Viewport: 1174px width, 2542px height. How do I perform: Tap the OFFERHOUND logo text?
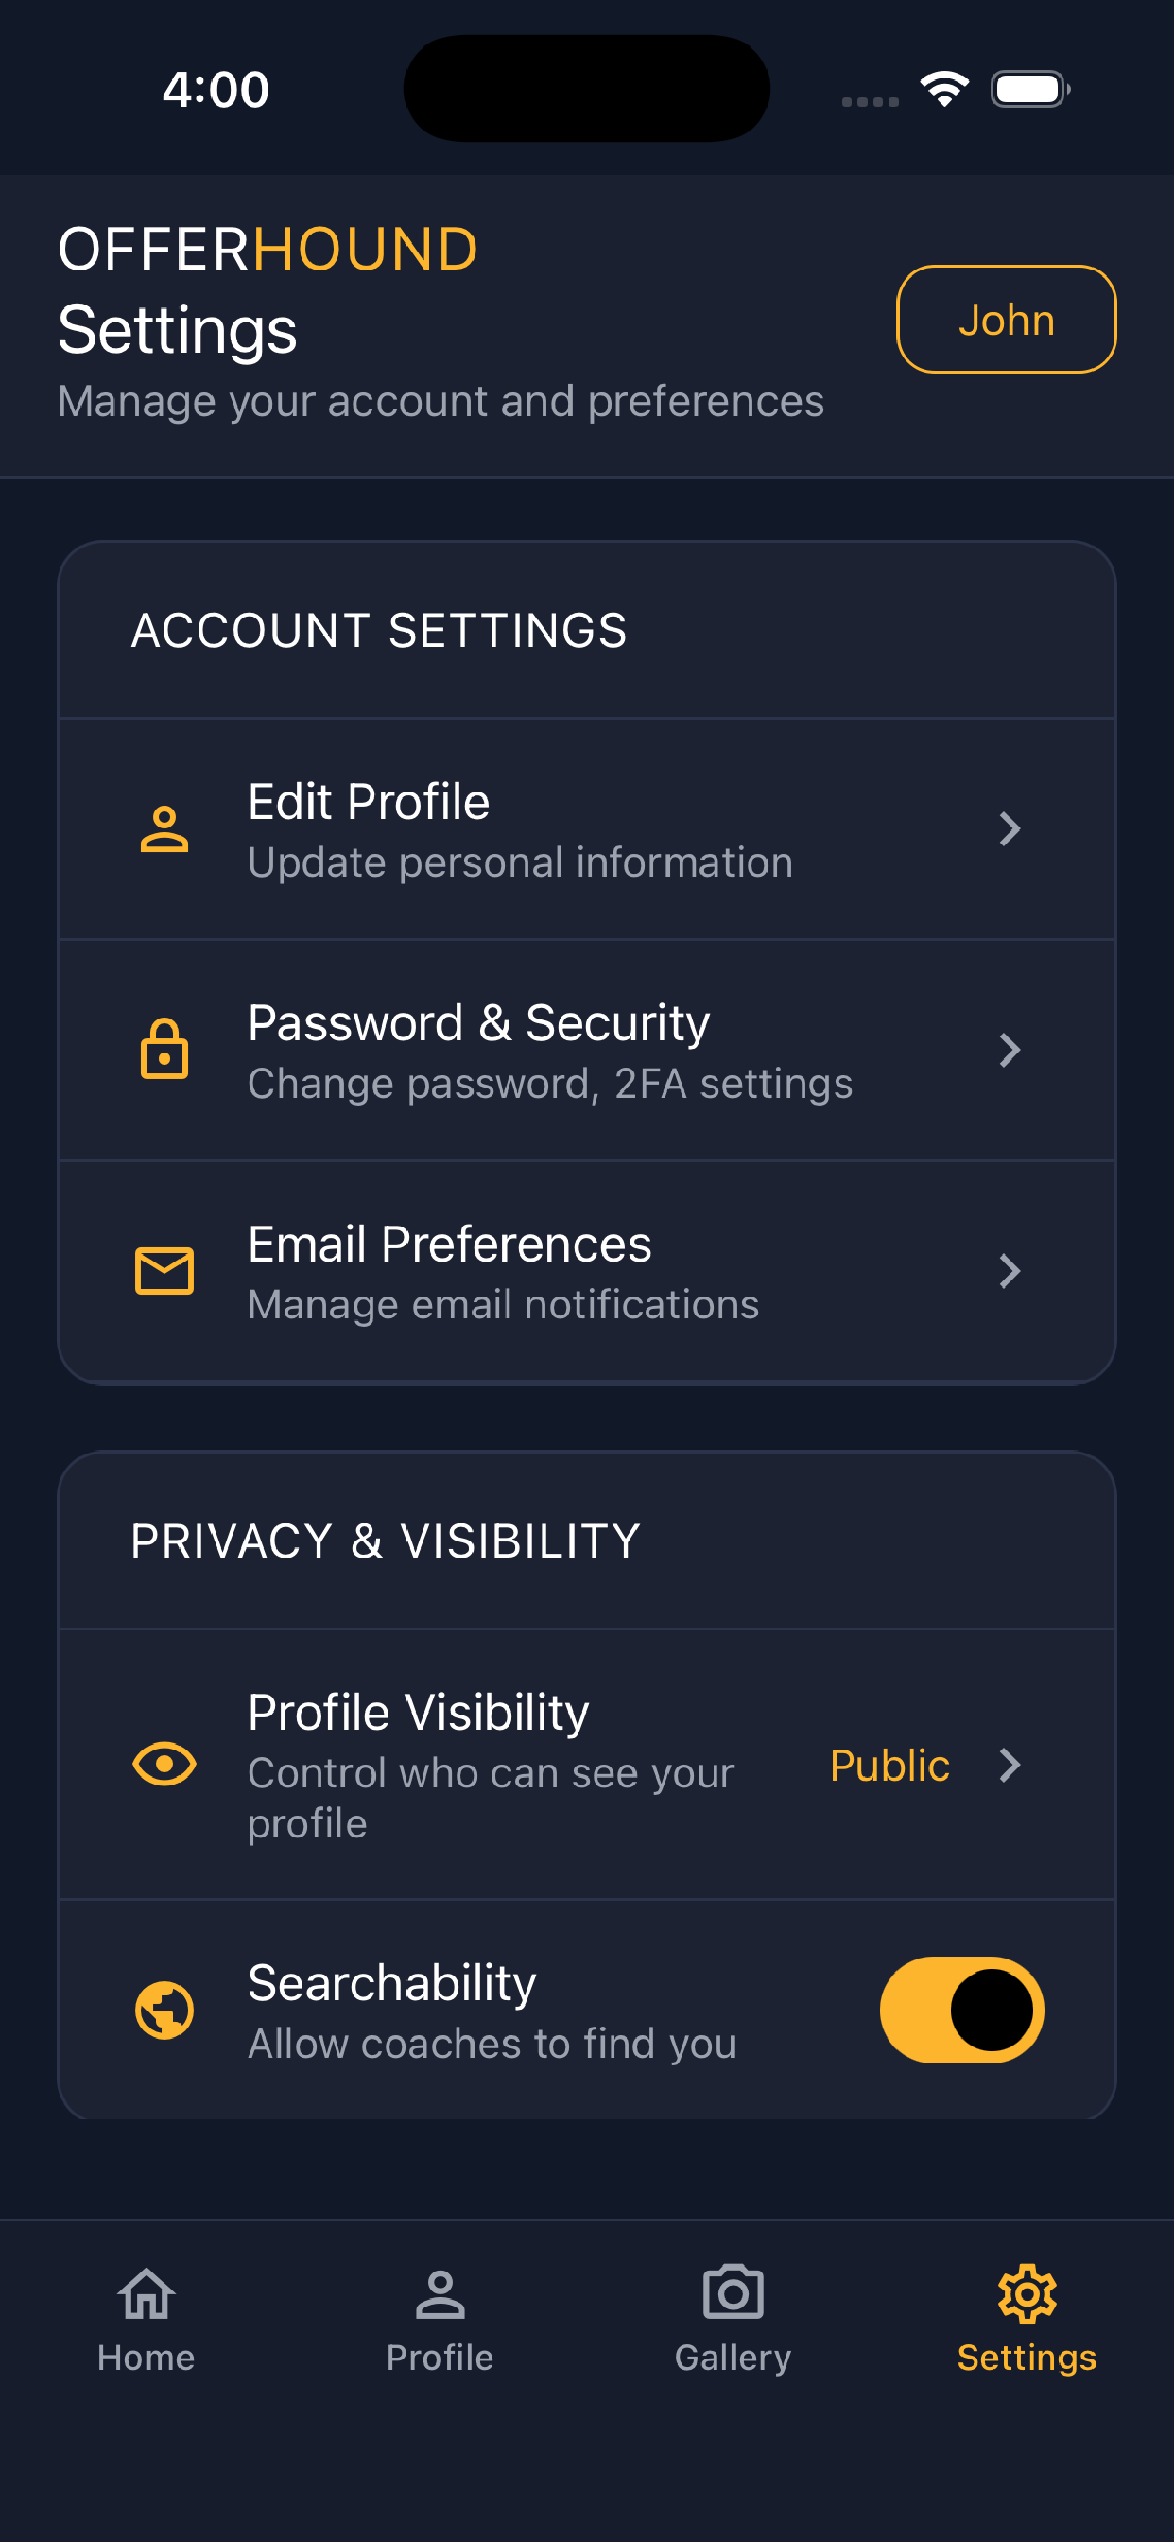pyautogui.click(x=268, y=248)
